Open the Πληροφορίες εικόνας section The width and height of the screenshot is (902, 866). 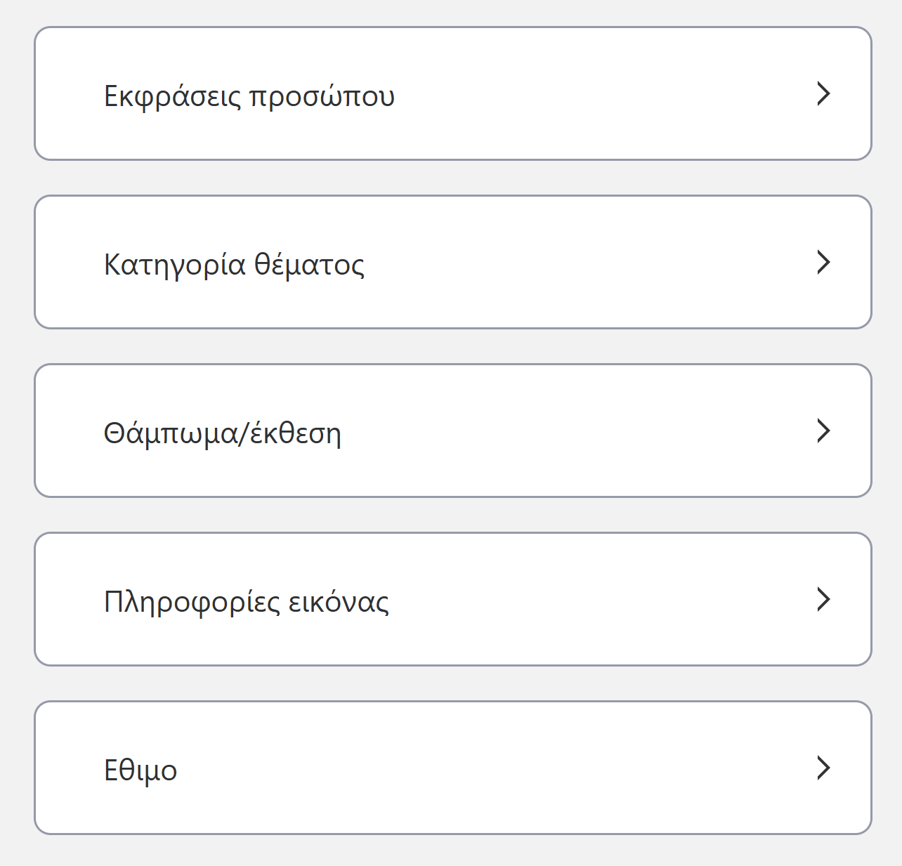tap(452, 599)
